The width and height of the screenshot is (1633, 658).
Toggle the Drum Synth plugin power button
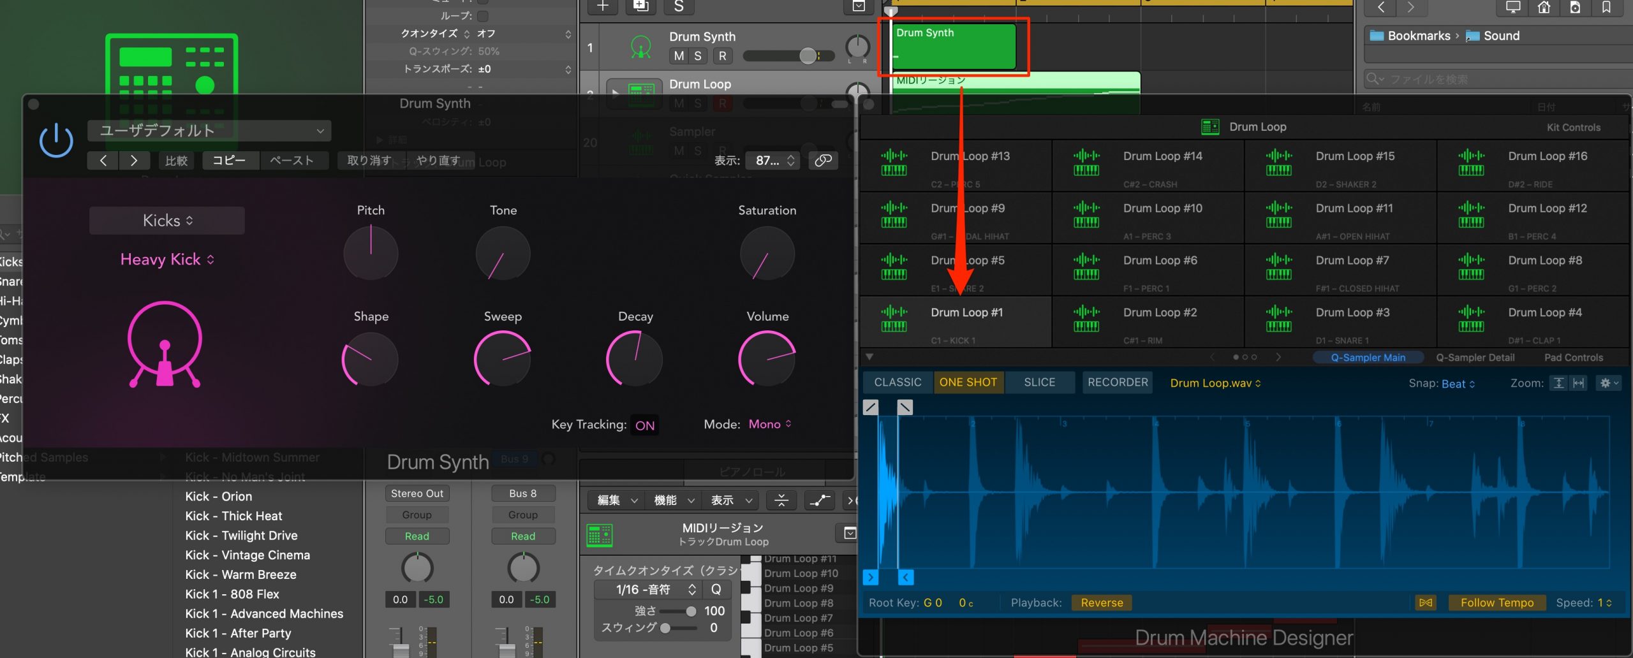pyautogui.click(x=56, y=140)
